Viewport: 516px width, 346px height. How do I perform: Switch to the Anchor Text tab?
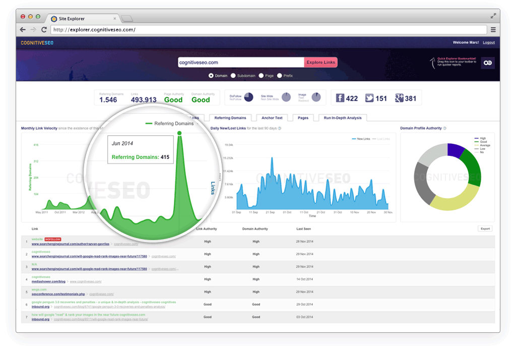(272, 118)
